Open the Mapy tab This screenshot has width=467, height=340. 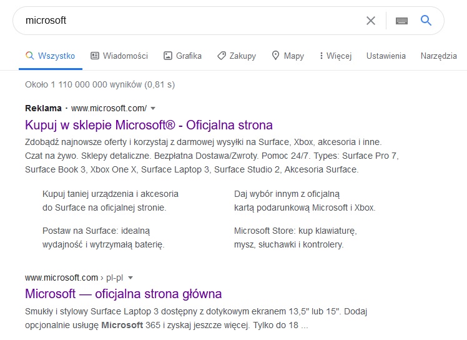(288, 56)
